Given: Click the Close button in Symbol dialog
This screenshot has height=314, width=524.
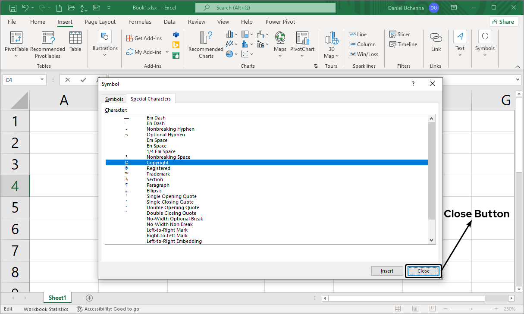Looking at the screenshot, I should (423, 271).
